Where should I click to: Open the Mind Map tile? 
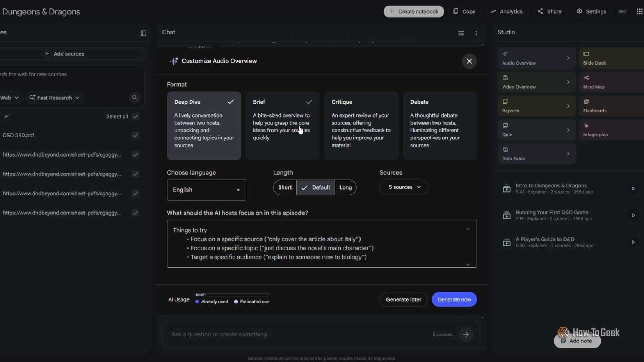(612, 82)
